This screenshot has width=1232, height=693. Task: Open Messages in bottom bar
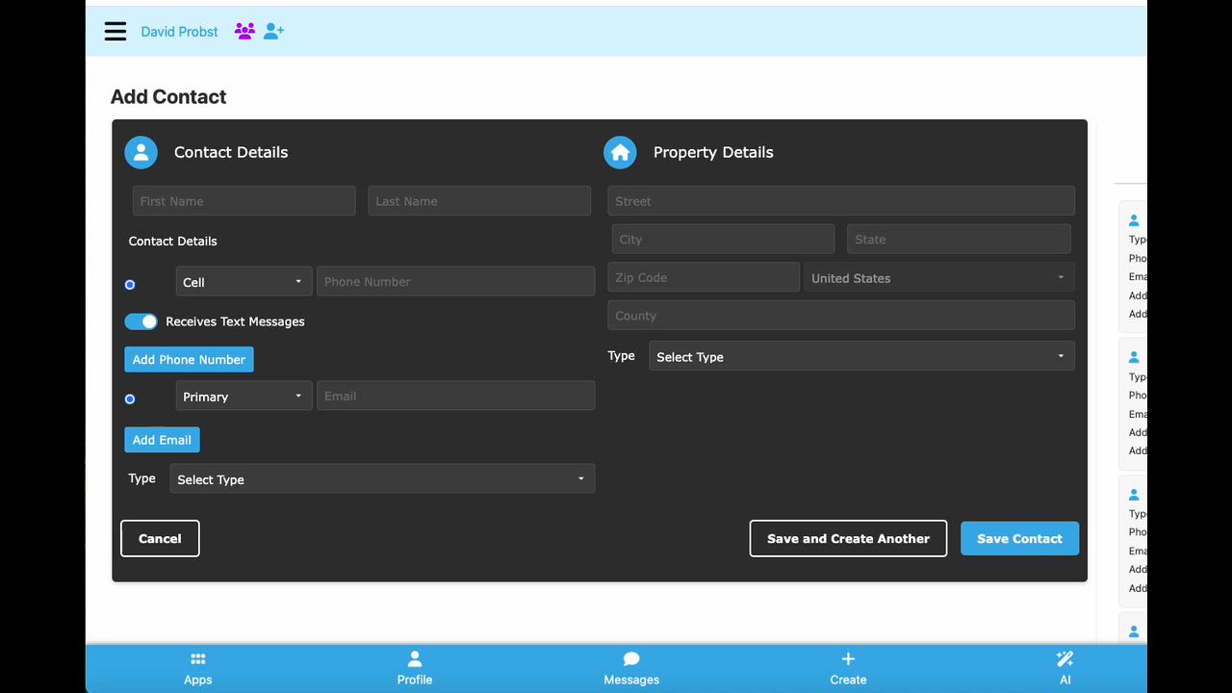coord(631,669)
